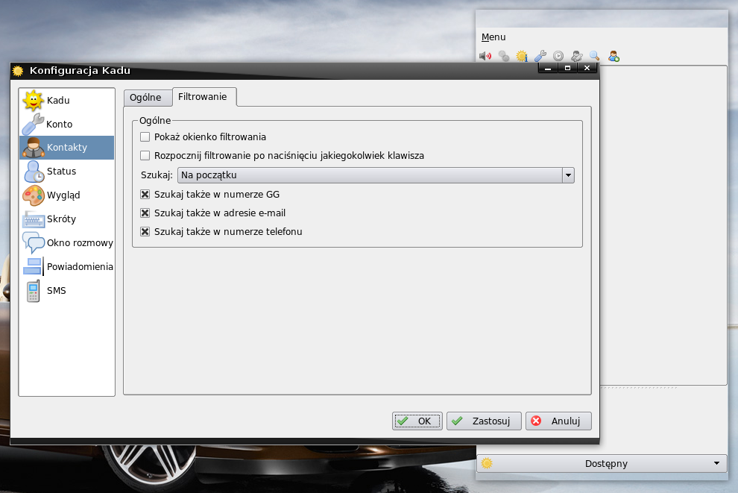Click the 'Szukaj:' label
The image size is (738, 493).
pos(157,175)
